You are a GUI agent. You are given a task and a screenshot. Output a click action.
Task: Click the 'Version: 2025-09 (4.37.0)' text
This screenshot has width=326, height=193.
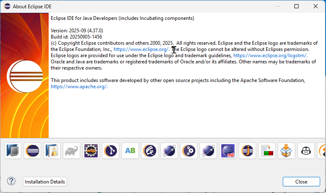point(77,31)
